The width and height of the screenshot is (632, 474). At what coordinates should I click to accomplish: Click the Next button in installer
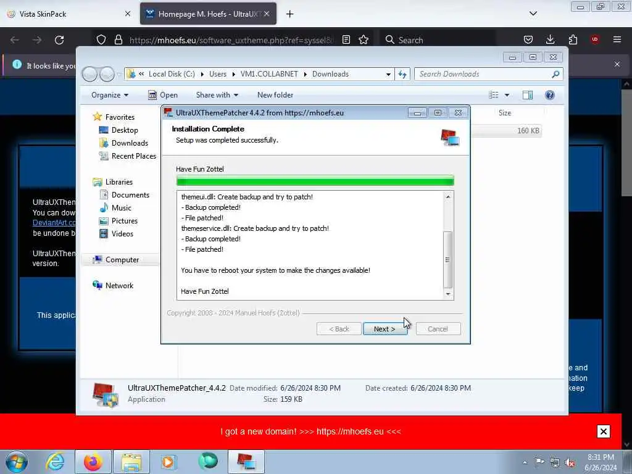pyautogui.click(x=385, y=329)
